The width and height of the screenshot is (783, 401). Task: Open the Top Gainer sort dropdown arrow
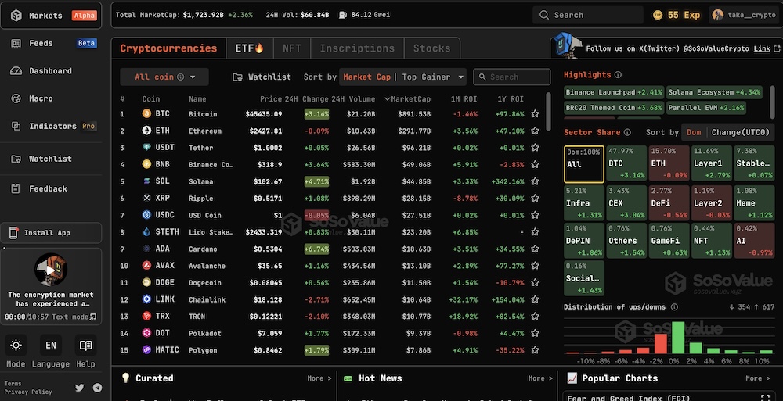(x=461, y=77)
